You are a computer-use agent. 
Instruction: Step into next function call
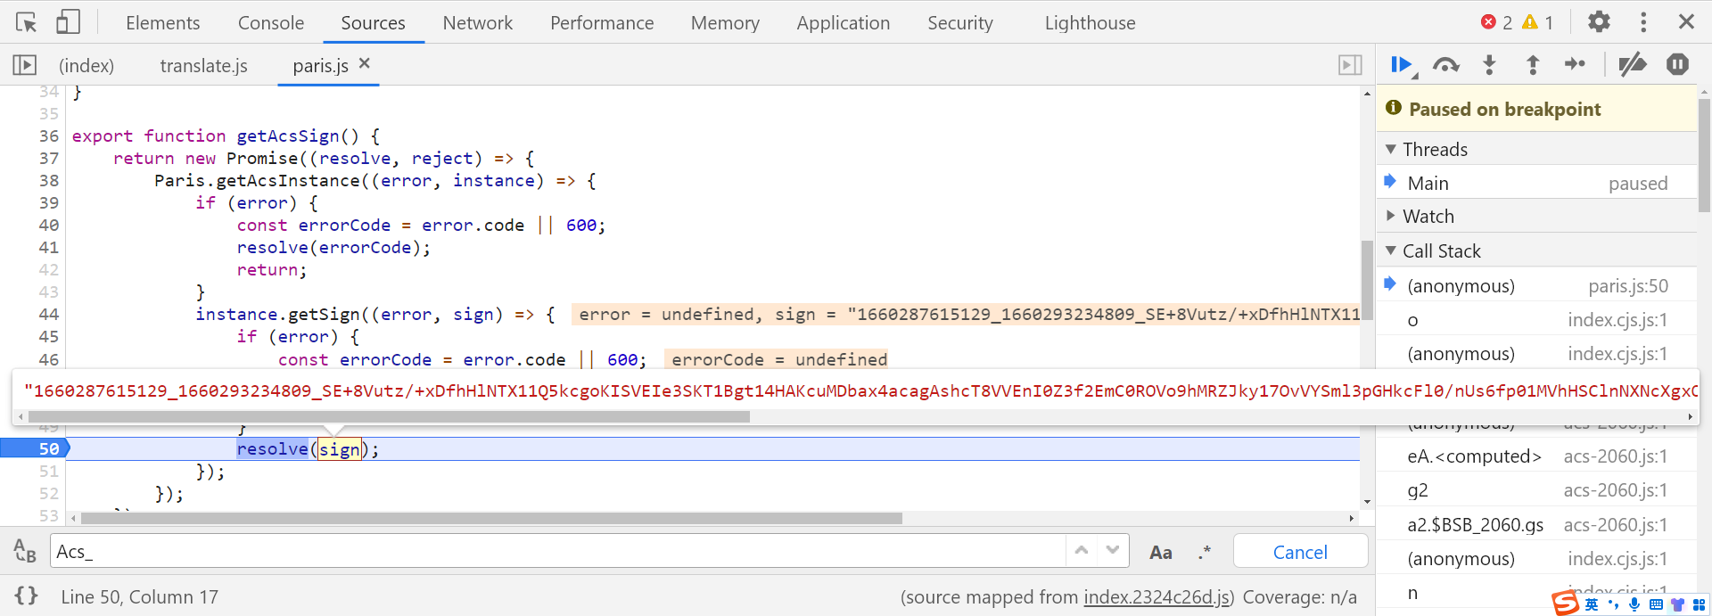[1489, 65]
